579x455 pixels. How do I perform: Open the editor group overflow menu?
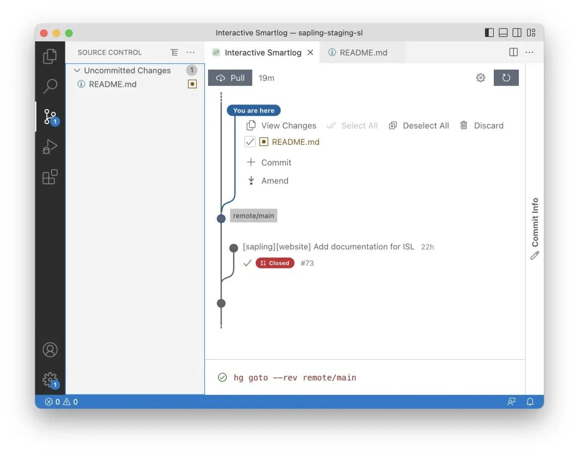[x=529, y=52]
